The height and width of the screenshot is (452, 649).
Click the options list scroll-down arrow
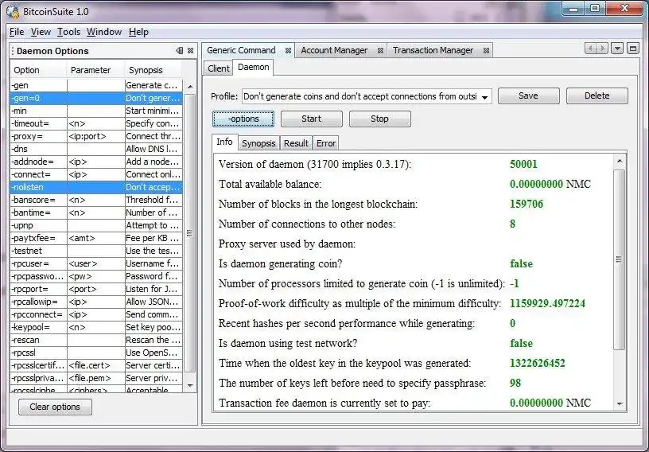190,385
